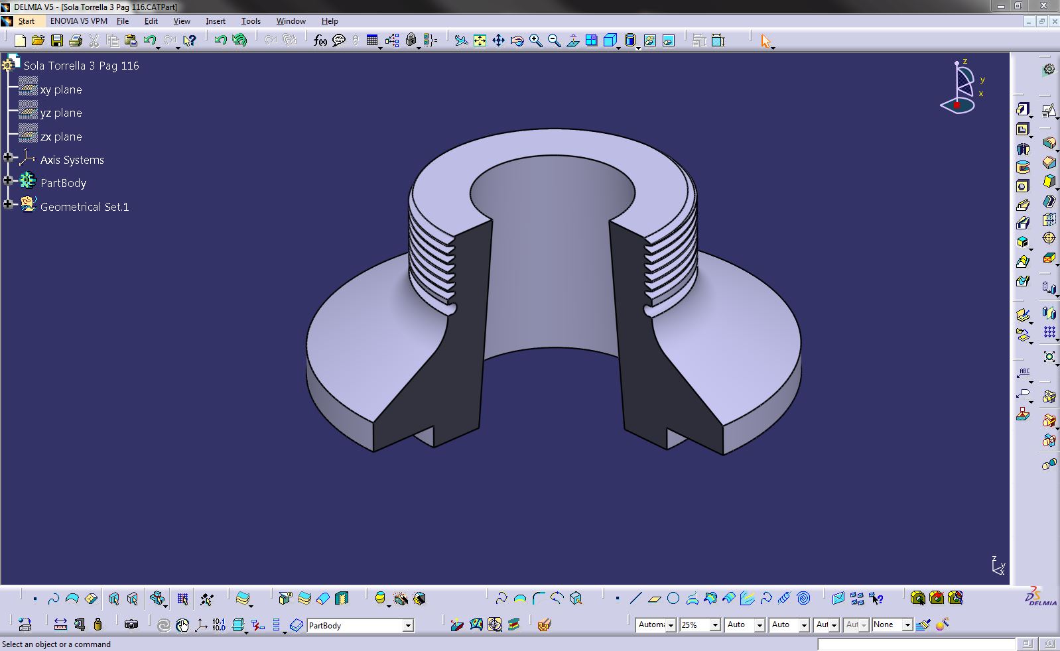Open the Design Table icon

coord(372,40)
